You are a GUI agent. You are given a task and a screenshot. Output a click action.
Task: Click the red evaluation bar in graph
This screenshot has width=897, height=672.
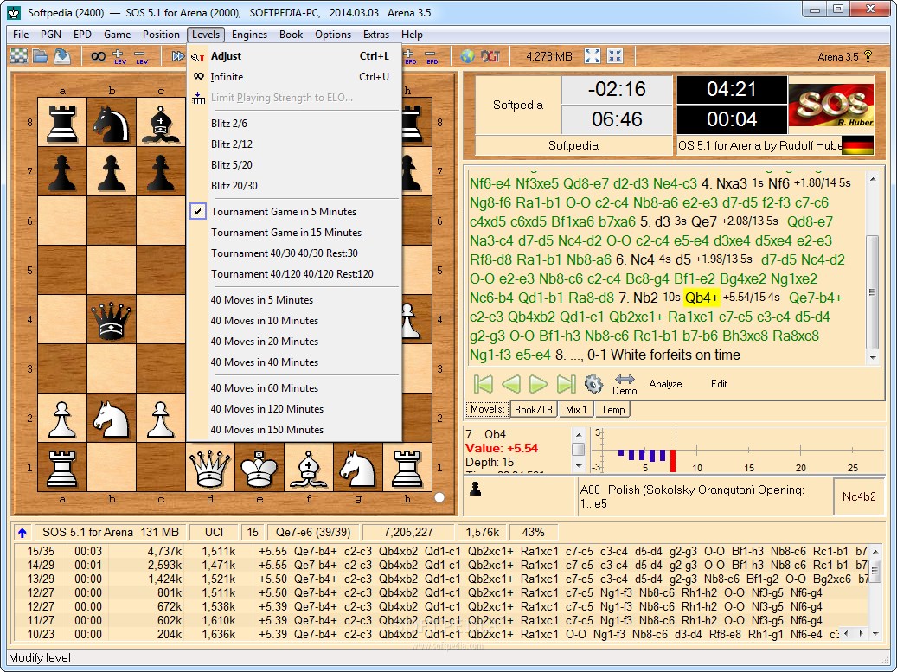click(673, 461)
